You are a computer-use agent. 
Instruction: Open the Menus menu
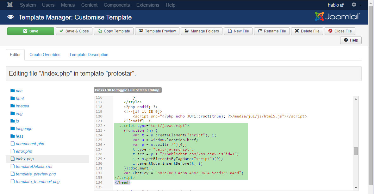click(x=68, y=5)
